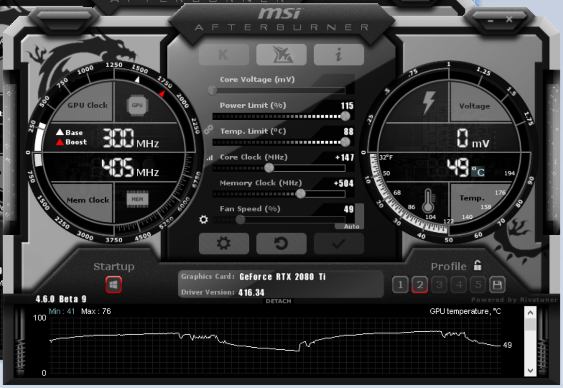The height and width of the screenshot is (388, 563).
Task: Click the GeForce RTX 2080 Ti card name
Action: [282, 276]
